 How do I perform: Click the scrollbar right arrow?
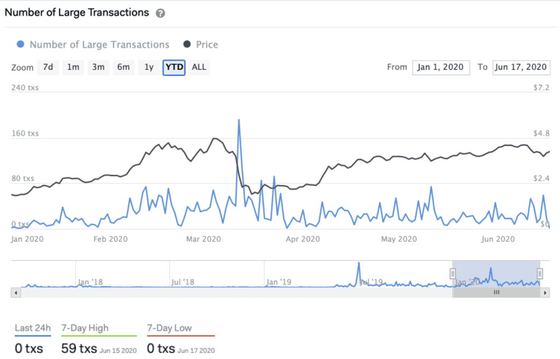545,293
